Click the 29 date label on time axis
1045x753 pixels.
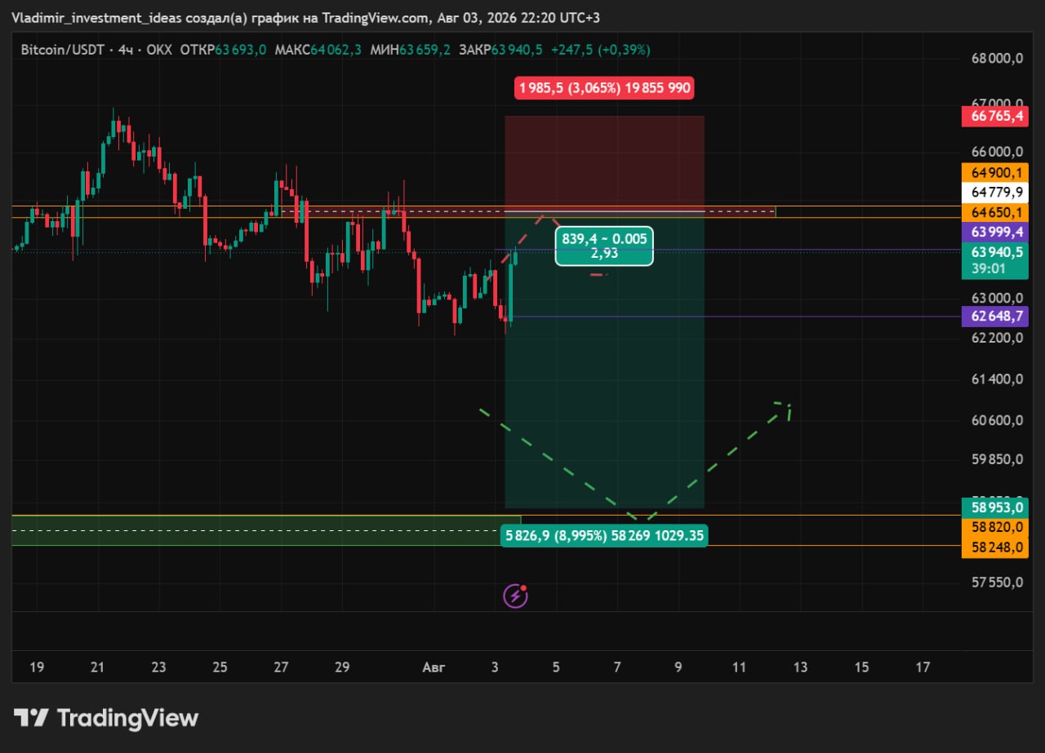342,667
